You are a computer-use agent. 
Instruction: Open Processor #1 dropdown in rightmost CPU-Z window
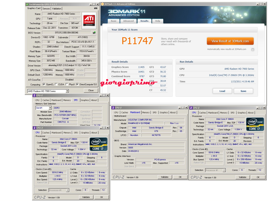(x=224, y=170)
